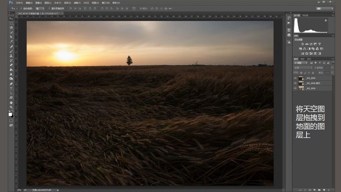Open the workspace switcher dropdown 摄影
Image resolution: width=341 pixels, height=192 pixels.
coord(325,9)
